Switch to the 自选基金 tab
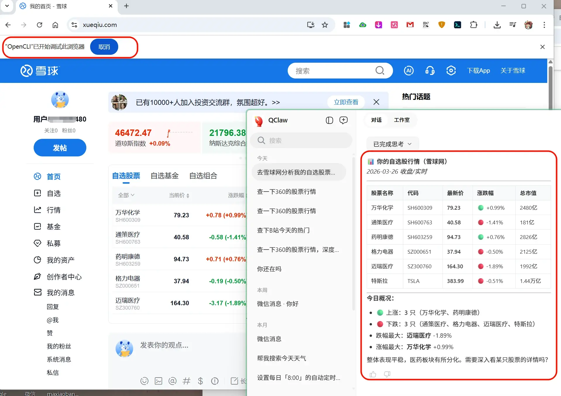This screenshot has height=396, width=561. pyautogui.click(x=164, y=176)
